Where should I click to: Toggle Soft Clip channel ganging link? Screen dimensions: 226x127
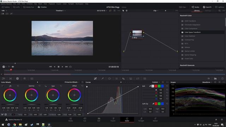point(153,104)
